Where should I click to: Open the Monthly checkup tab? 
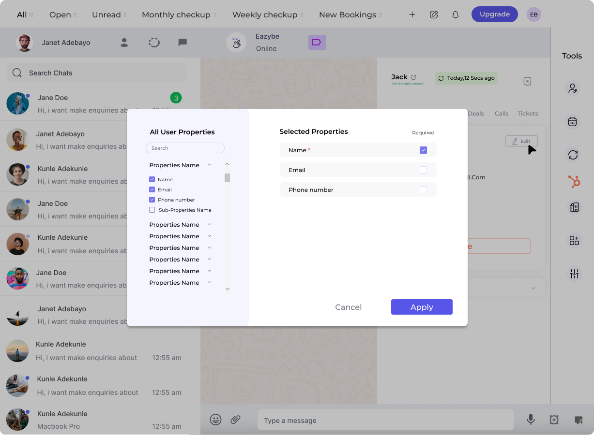coord(176,14)
